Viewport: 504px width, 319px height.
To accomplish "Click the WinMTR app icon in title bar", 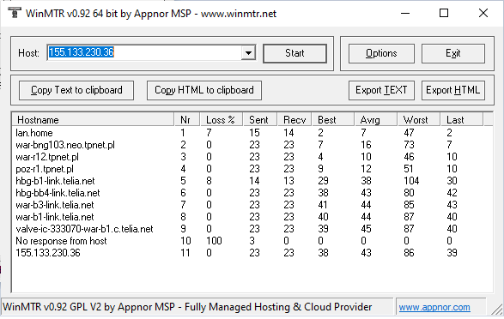I will coord(14,13).
